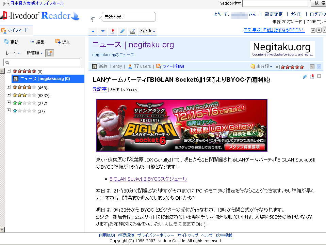Click the clip icon in the toolbar

tap(122, 31)
